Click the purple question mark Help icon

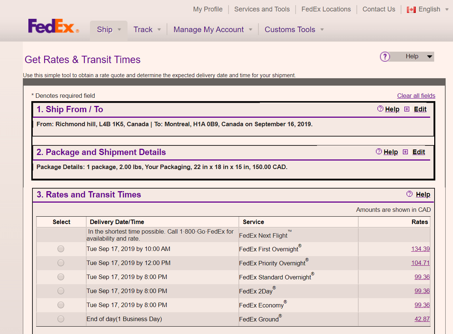point(385,56)
